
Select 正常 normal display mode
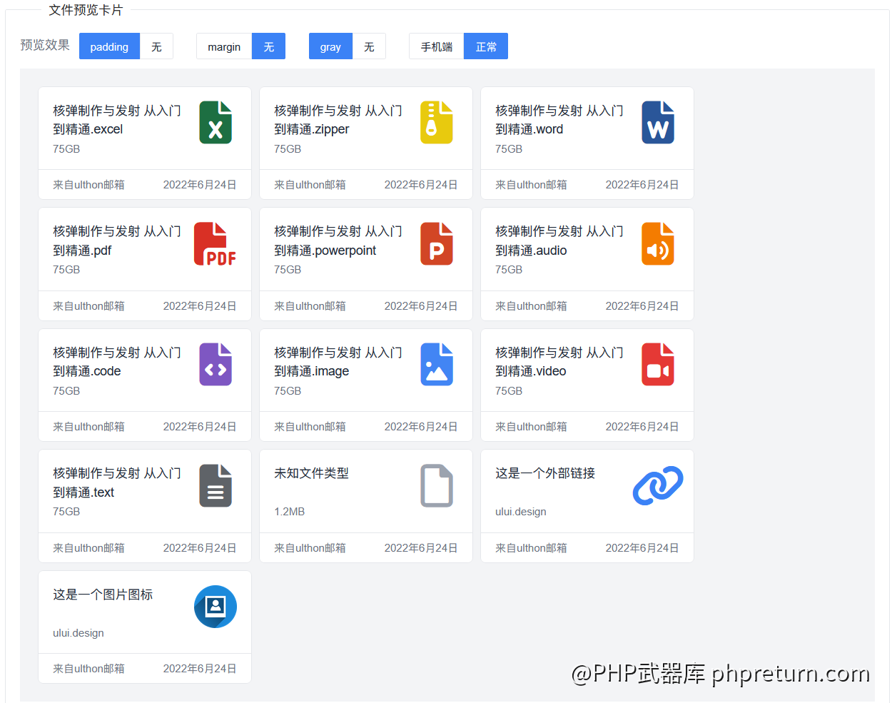tap(486, 46)
